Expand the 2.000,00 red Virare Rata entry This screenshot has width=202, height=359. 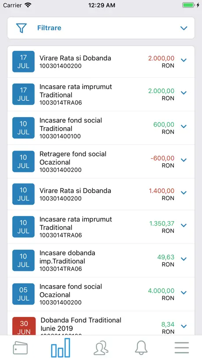[184, 60]
